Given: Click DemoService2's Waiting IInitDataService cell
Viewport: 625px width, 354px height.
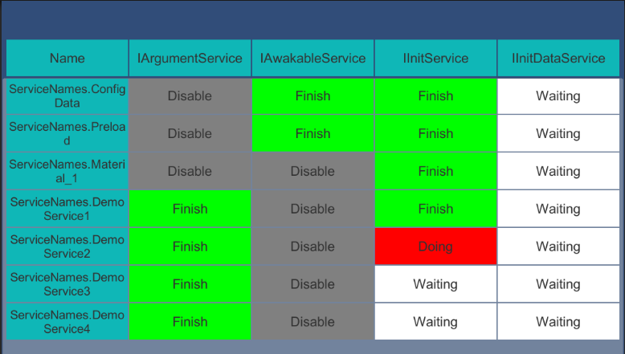Looking at the screenshot, I should point(558,246).
